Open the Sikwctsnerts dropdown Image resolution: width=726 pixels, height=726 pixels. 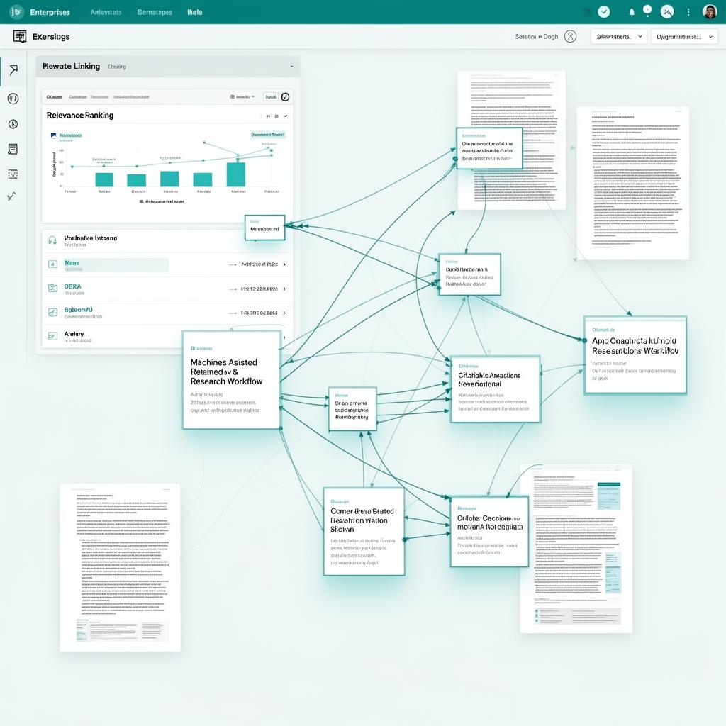[x=618, y=37]
